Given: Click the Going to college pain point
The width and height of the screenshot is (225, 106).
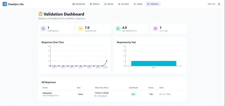Looking at the screenshot, I should (x=102, y=93).
